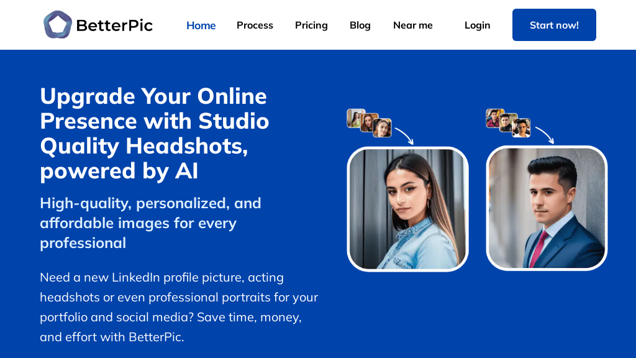Select middle small selfie above man's headshot
Image resolution: width=636 pixels, height=358 pixels.
coord(508,122)
